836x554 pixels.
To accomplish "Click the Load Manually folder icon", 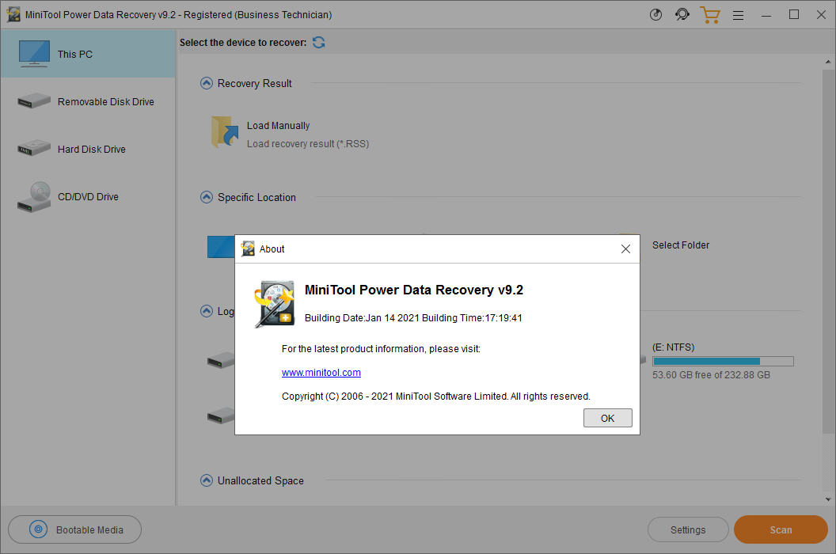I will pyautogui.click(x=225, y=131).
